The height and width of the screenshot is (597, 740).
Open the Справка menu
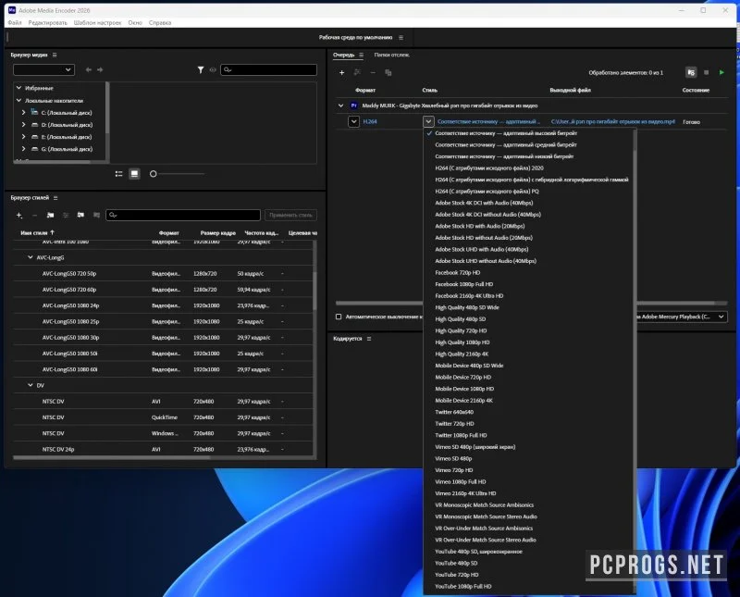pos(160,22)
